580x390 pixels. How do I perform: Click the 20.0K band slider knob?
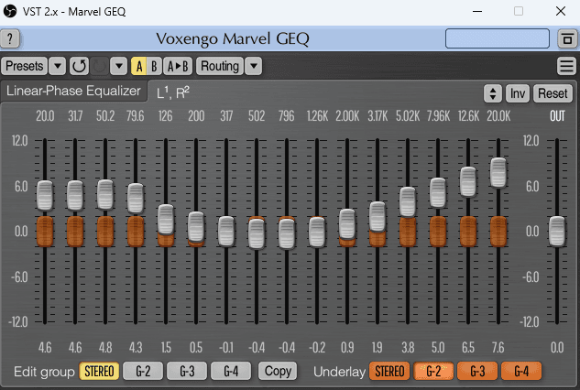pyautogui.click(x=498, y=173)
